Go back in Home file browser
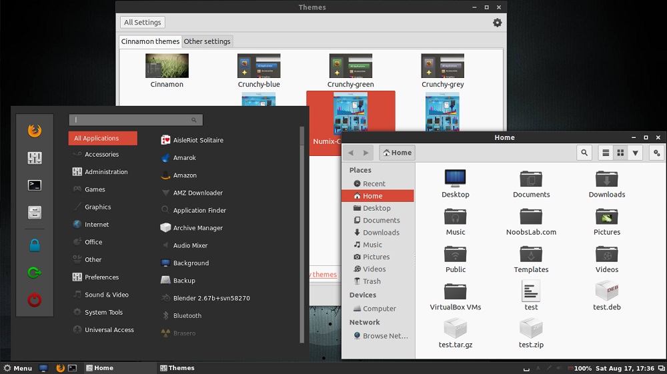The image size is (667, 374). point(351,153)
